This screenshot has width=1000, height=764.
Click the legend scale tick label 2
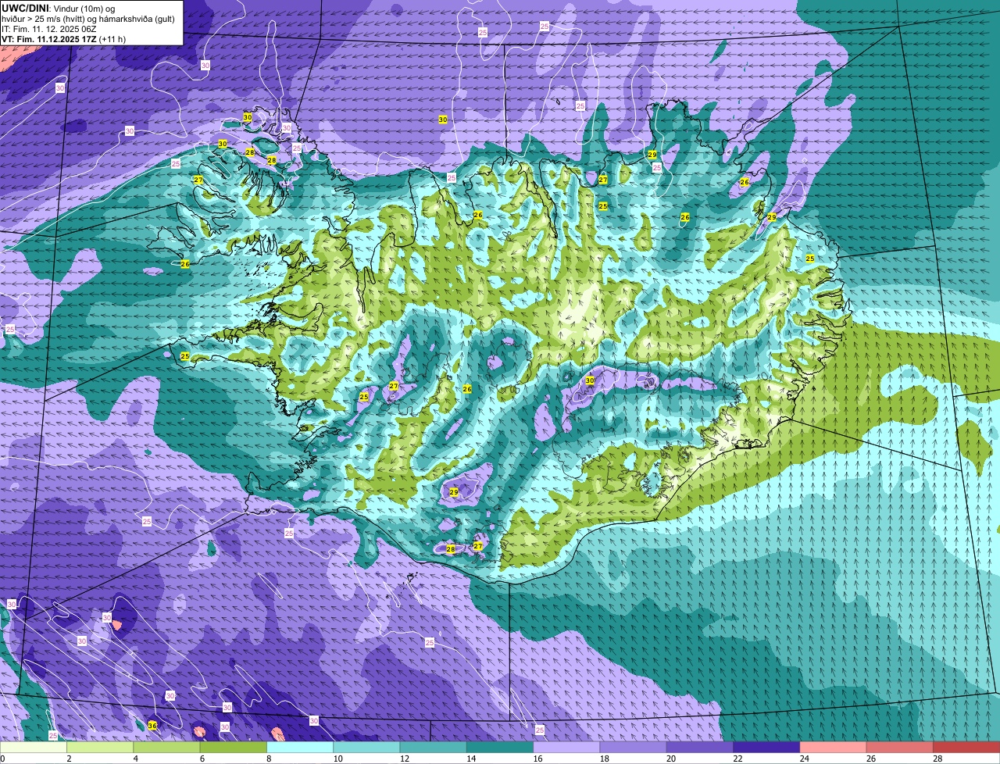[x=69, y=759]
